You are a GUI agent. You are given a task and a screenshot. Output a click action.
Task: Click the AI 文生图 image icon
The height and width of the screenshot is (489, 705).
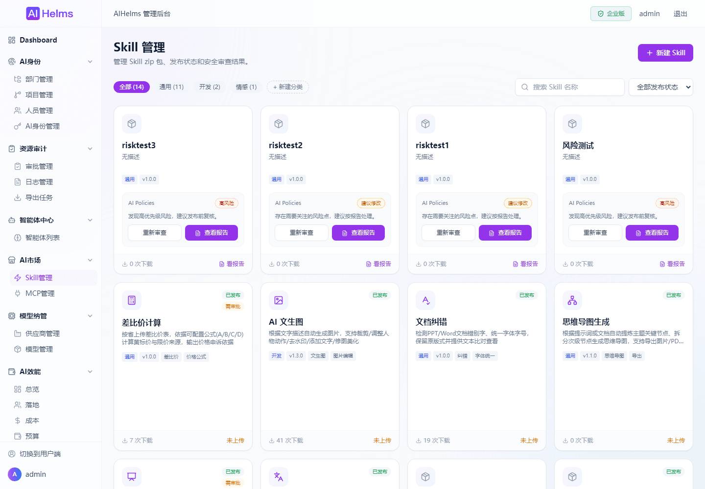pos(279,300)
